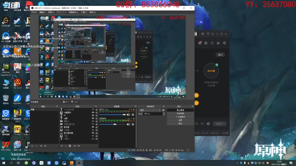Screen dimensions: 296x166
Task: Open the Far Cry 6 desktop shortcut
Action: [x=17, y=84]
